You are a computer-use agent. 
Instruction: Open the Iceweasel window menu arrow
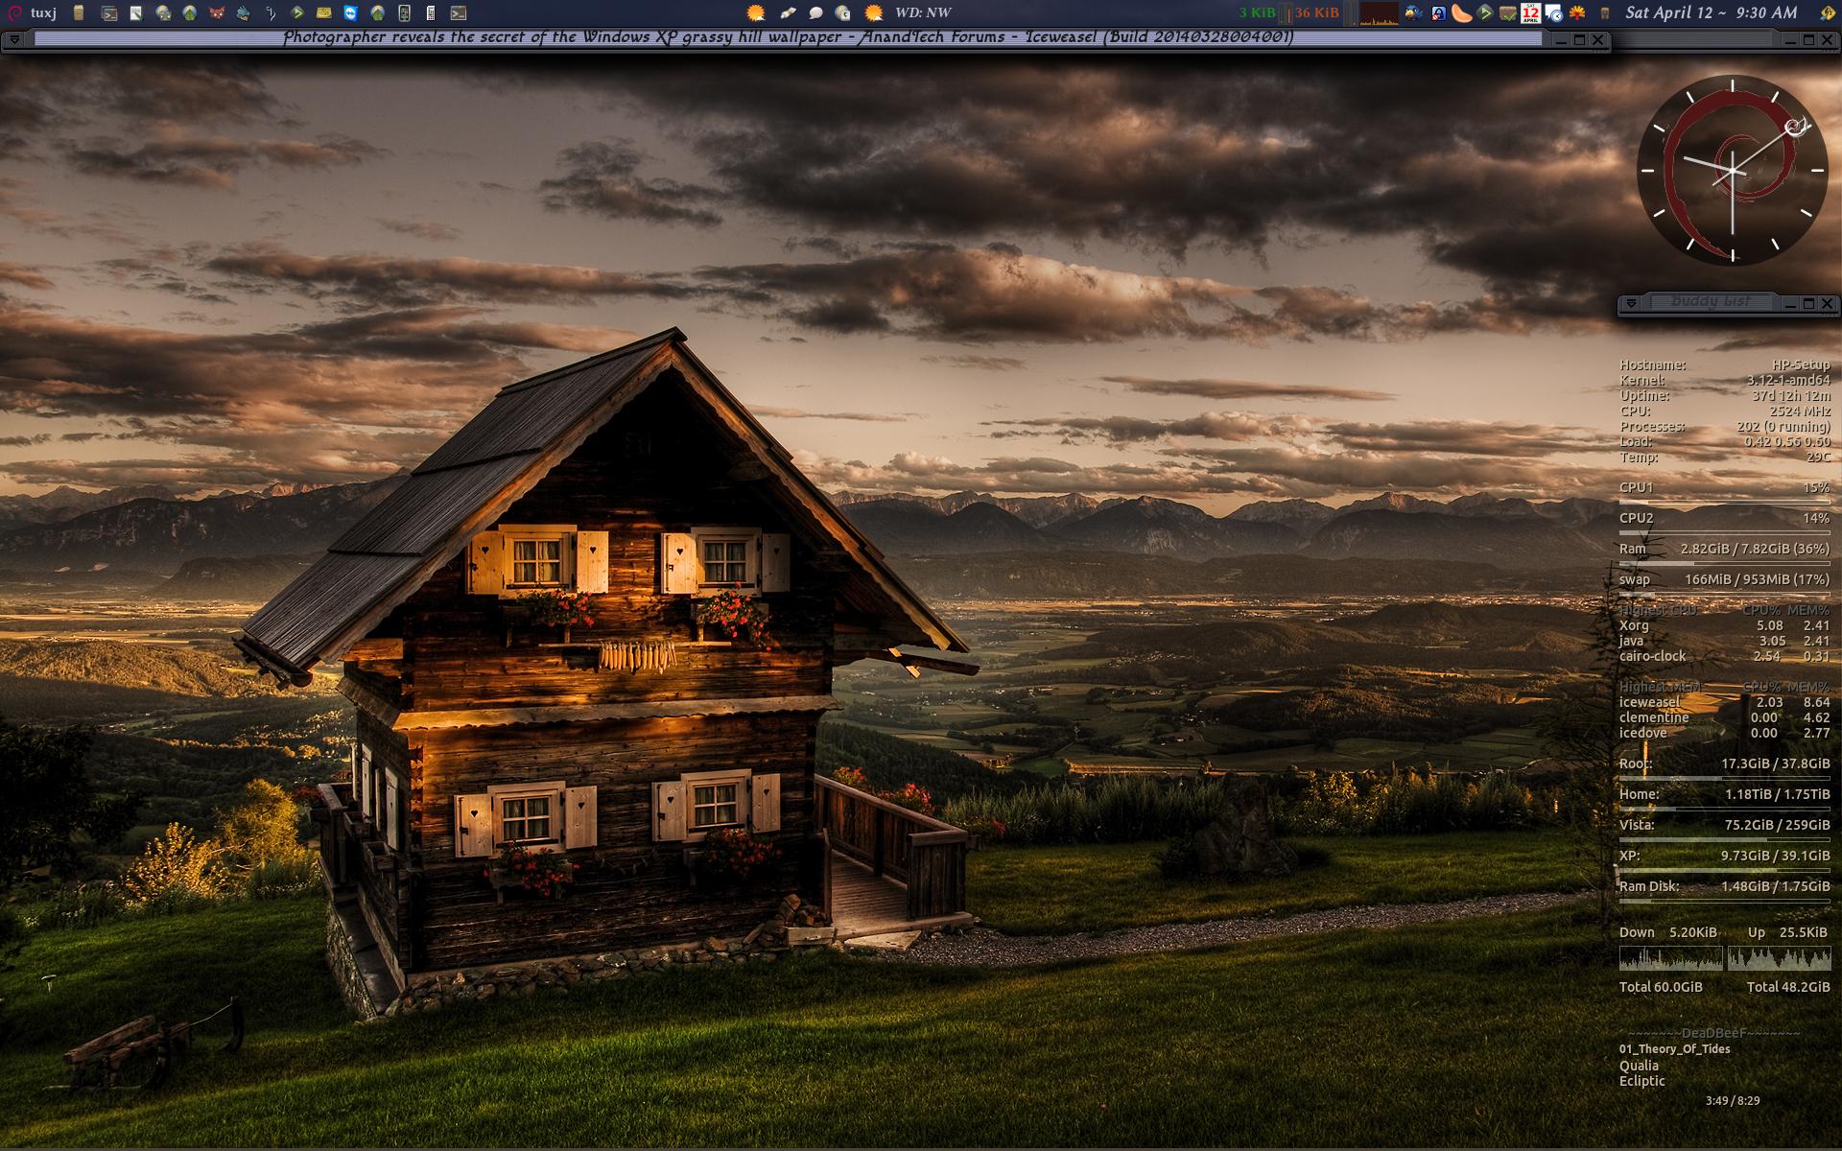(x=14, y=39)
